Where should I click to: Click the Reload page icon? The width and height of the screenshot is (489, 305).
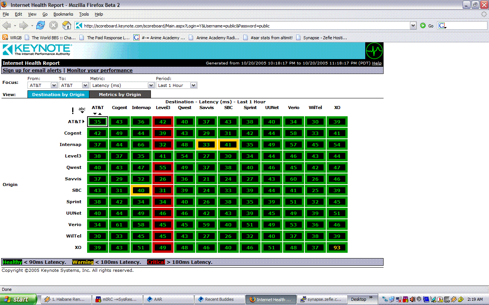coord(40,26)
